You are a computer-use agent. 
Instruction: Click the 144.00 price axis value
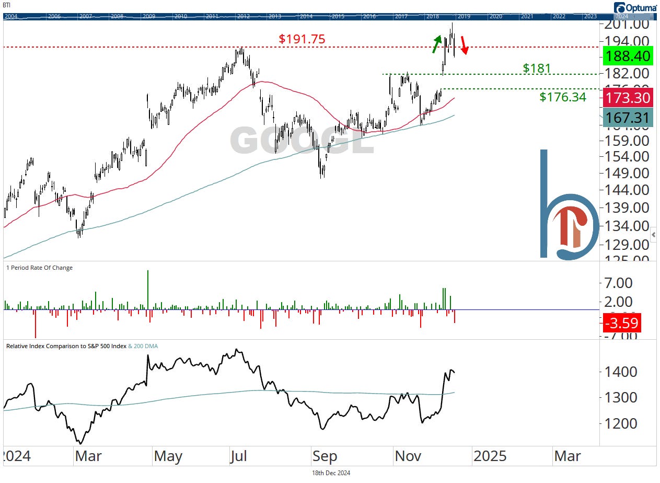626,190
